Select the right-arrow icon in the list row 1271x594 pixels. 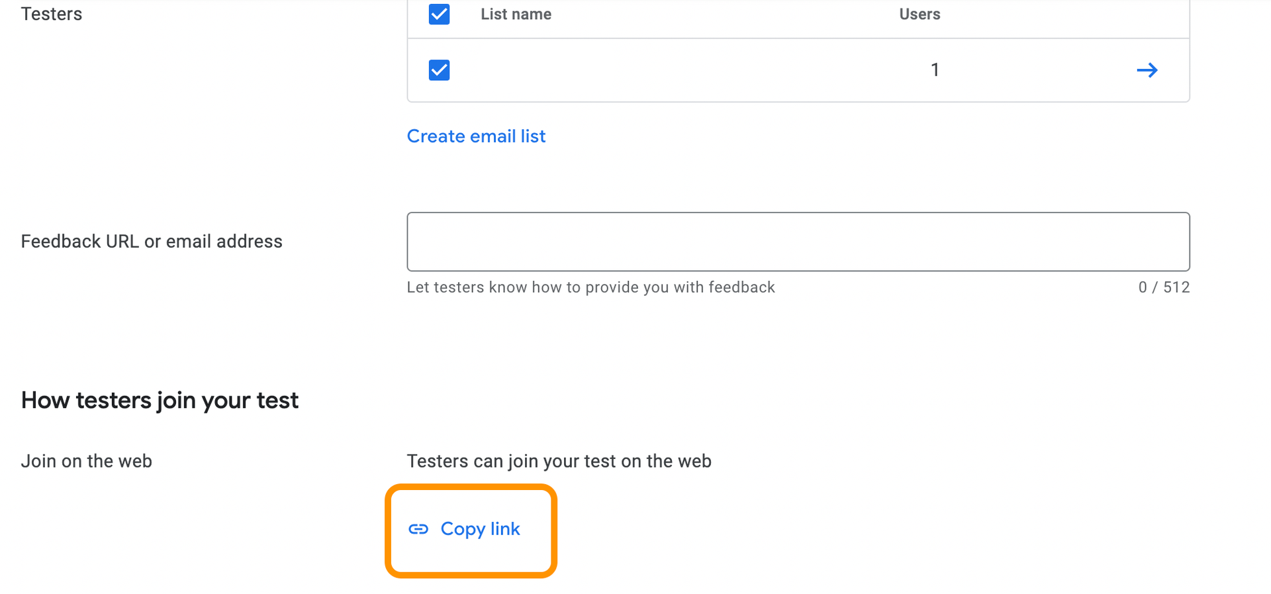click(1147, 70)
